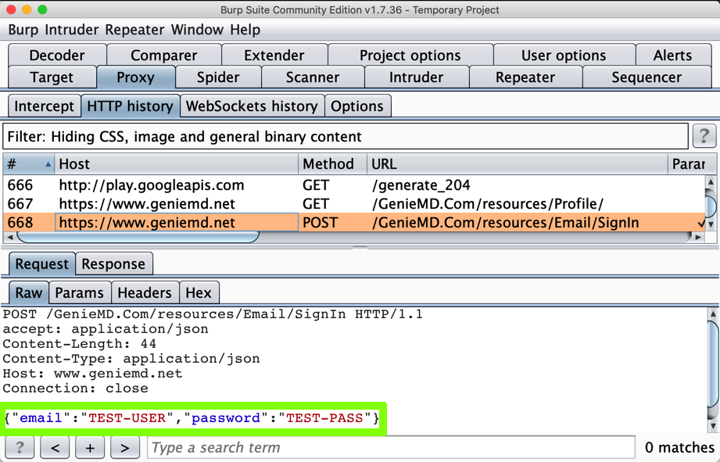The image size is (720, 462).
Task: Click the request pane vertical scrollbar thumb
Action: 713,364
